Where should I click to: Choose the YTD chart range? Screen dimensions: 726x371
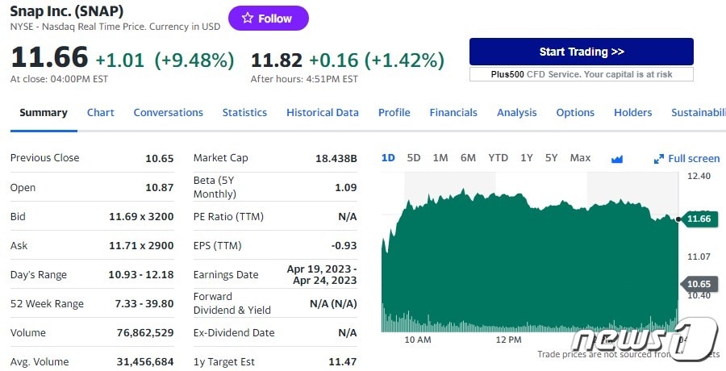pyautogui.click(x=498, y=158)
